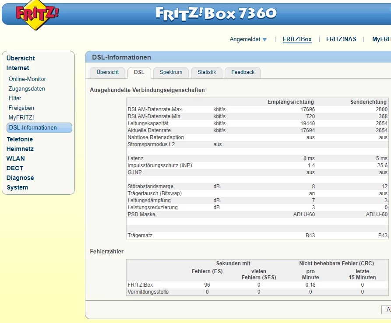Switch to the Statistik tab

click(x=207, y=72)
